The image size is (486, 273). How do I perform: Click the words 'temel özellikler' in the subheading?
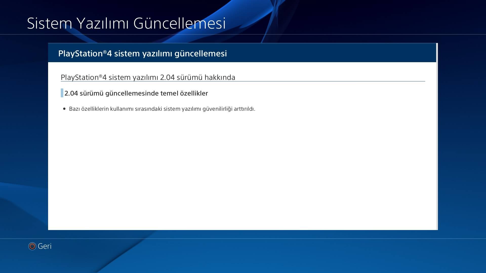tap(184, 93)
